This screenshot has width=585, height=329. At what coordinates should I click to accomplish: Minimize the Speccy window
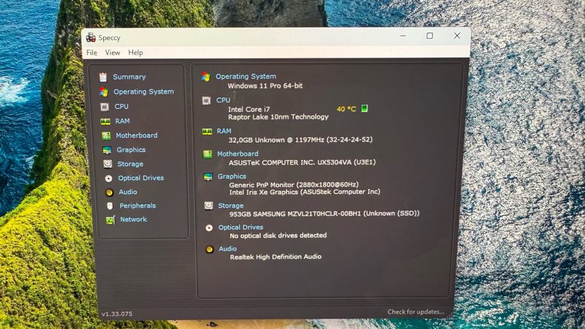tap(403, 36)
